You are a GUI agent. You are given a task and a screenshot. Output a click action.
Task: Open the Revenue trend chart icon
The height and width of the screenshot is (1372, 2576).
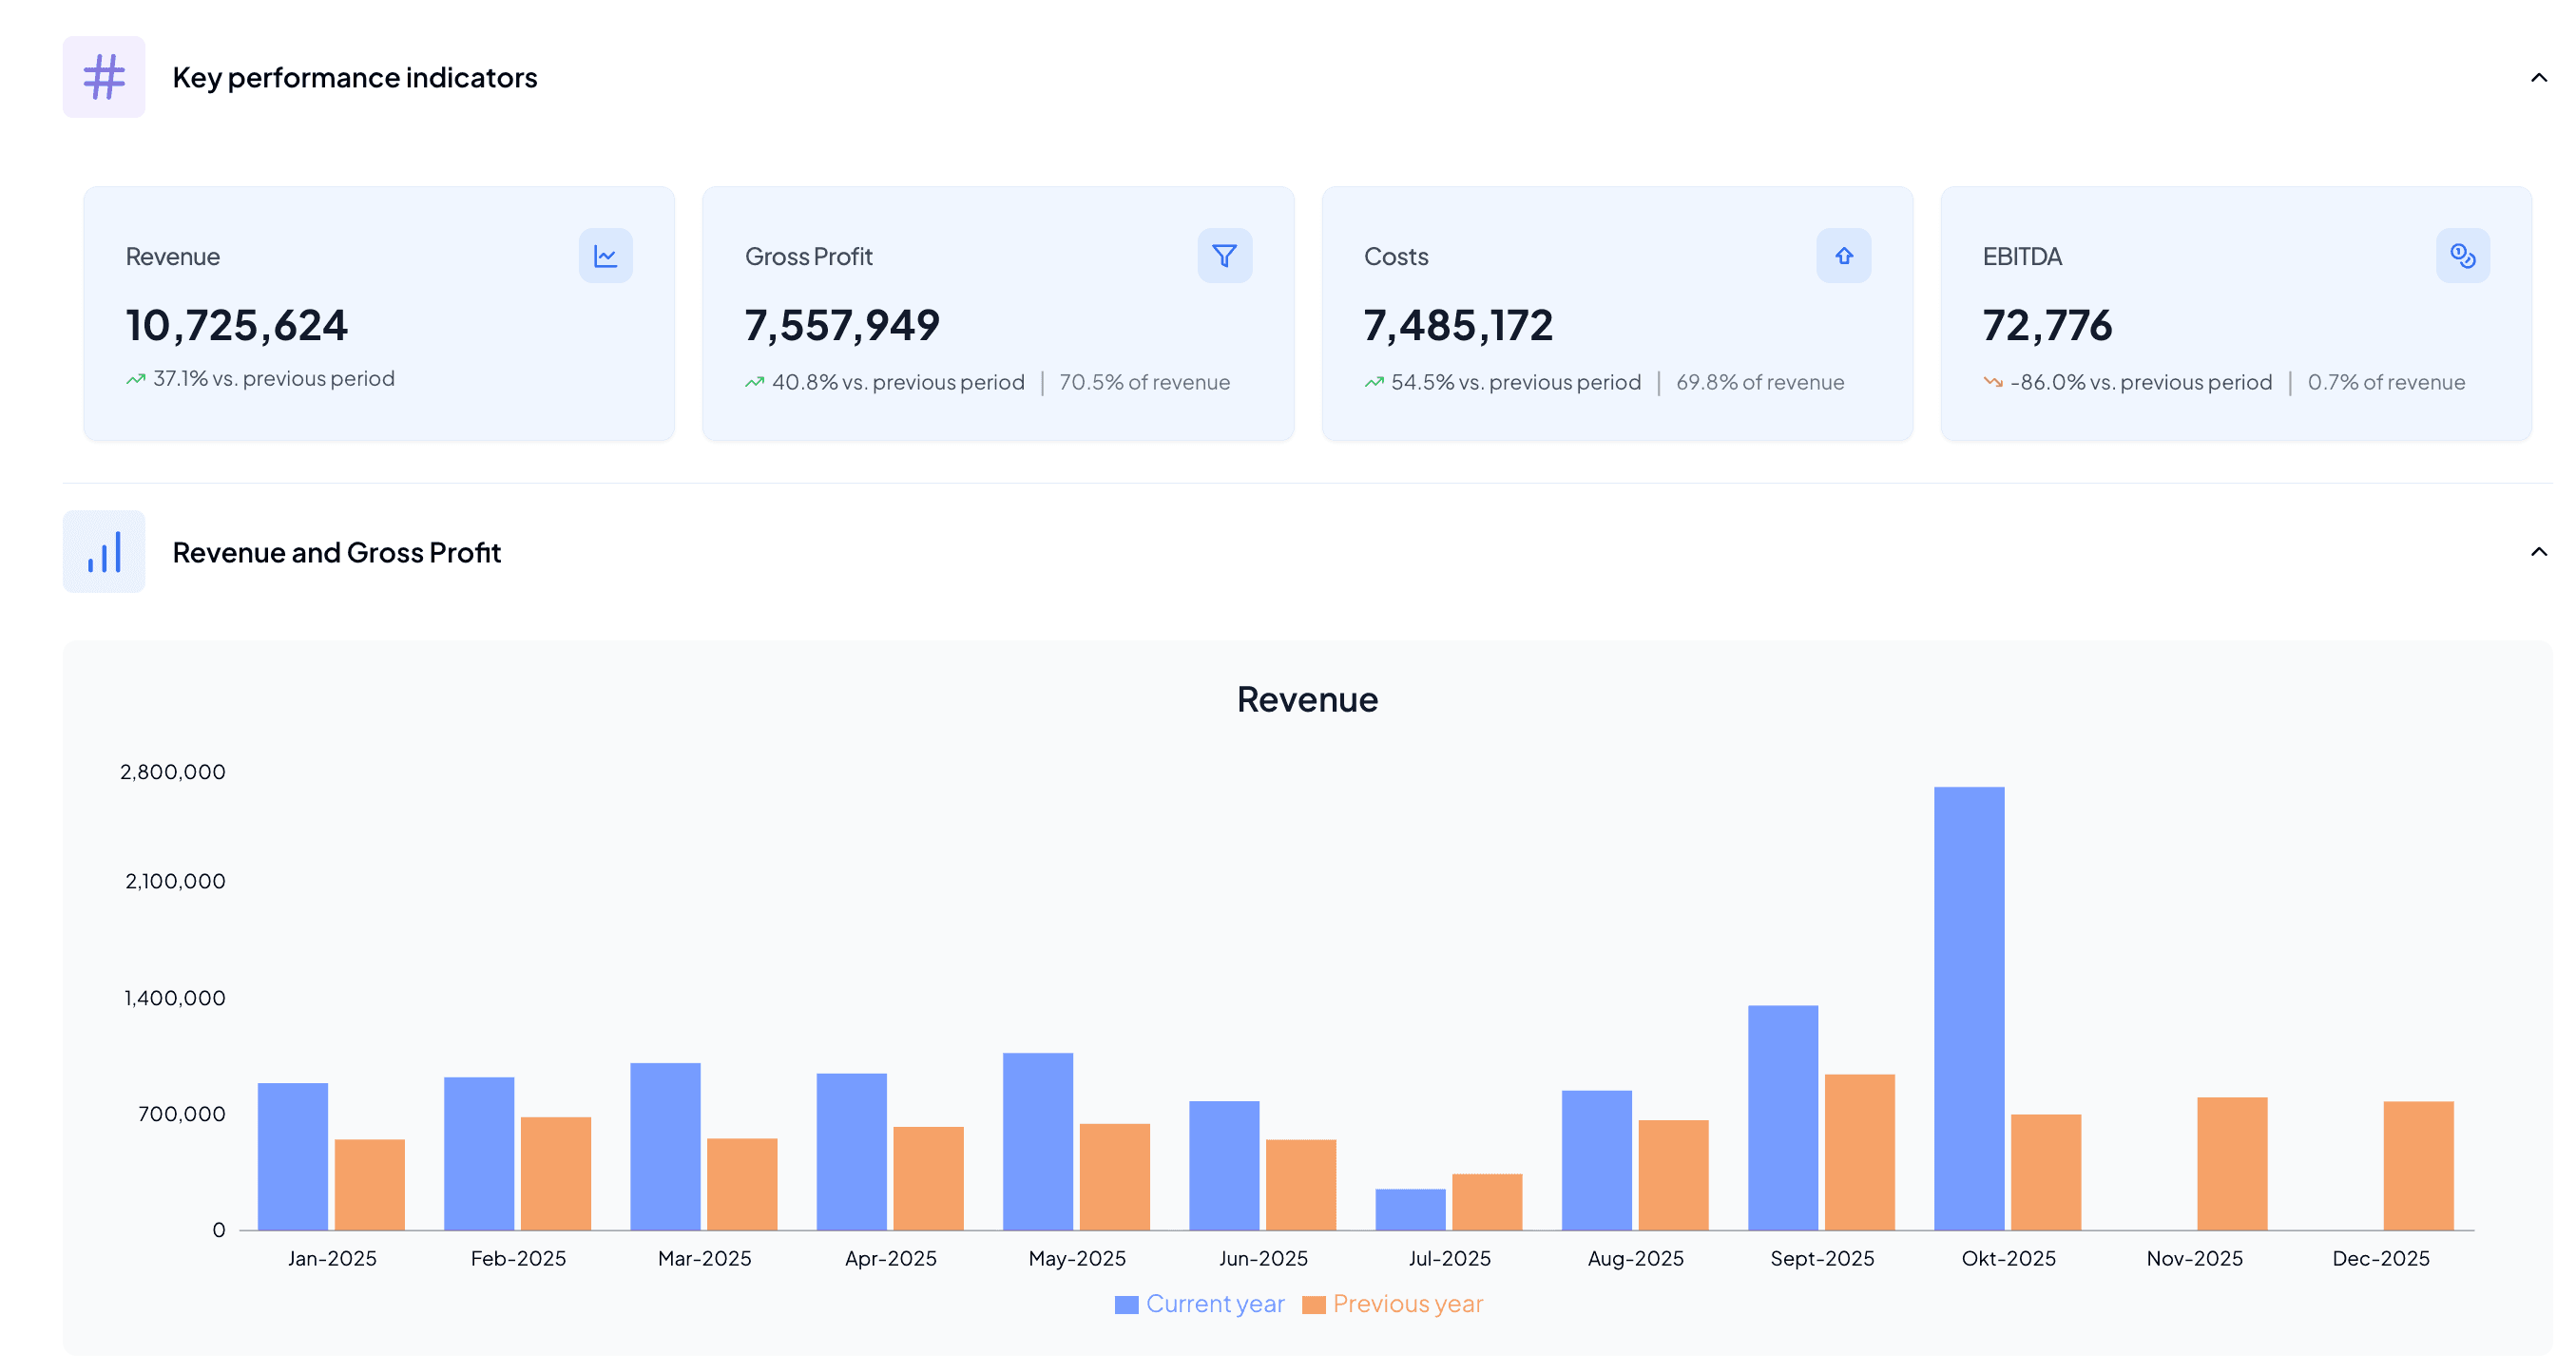(x=606, y=256)
